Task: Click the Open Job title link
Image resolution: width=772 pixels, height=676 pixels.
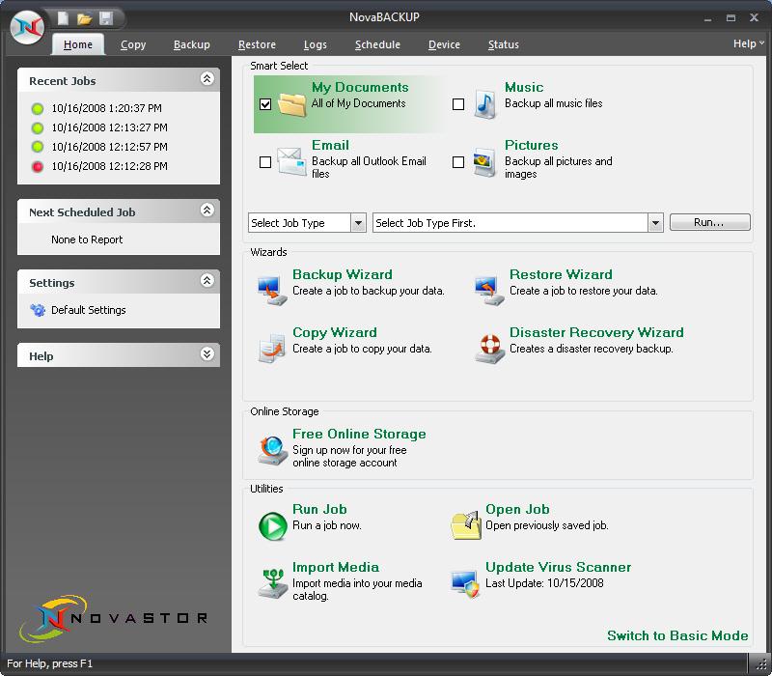Action: coord(517,510)
